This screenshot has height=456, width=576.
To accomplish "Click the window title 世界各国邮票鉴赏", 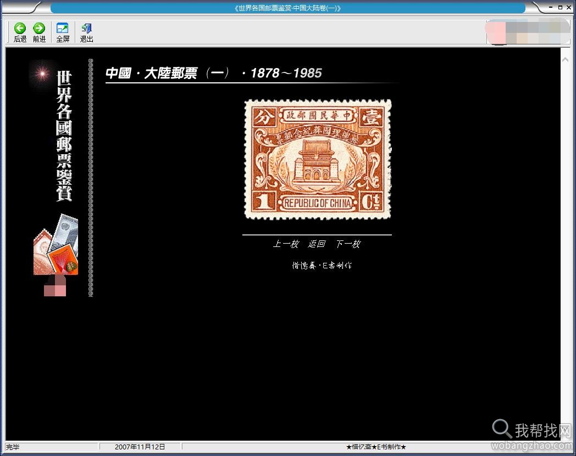I will pyautogui.click(x=287, y=8).
